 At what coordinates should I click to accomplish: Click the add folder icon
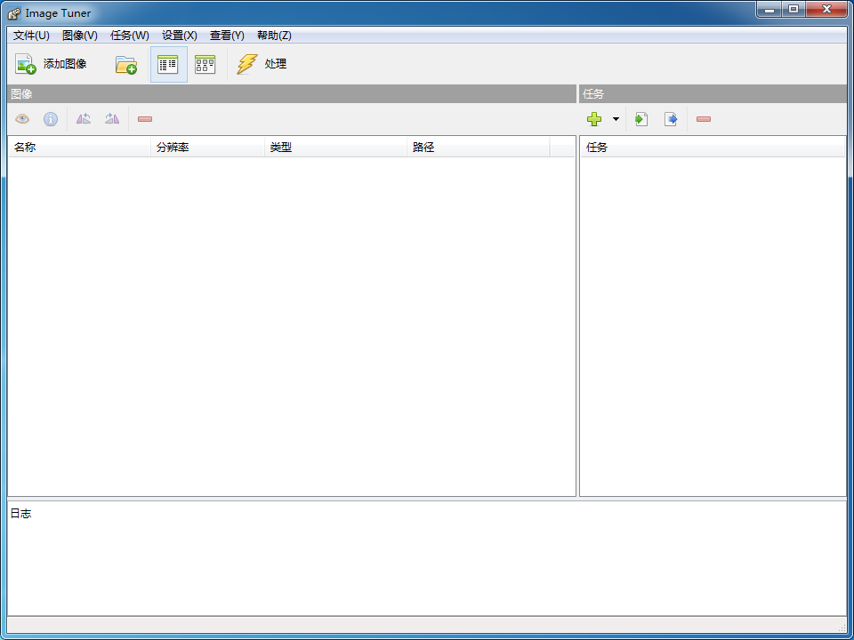(x=126, y=64)
